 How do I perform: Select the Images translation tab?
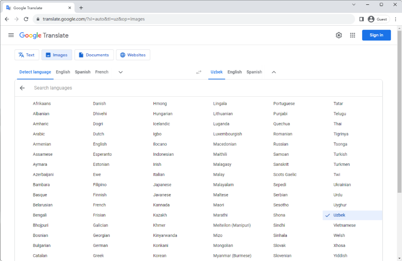[x=57, y=55]
